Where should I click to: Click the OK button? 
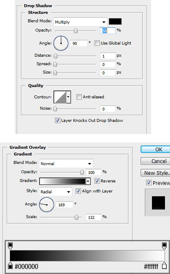point(156,150)
